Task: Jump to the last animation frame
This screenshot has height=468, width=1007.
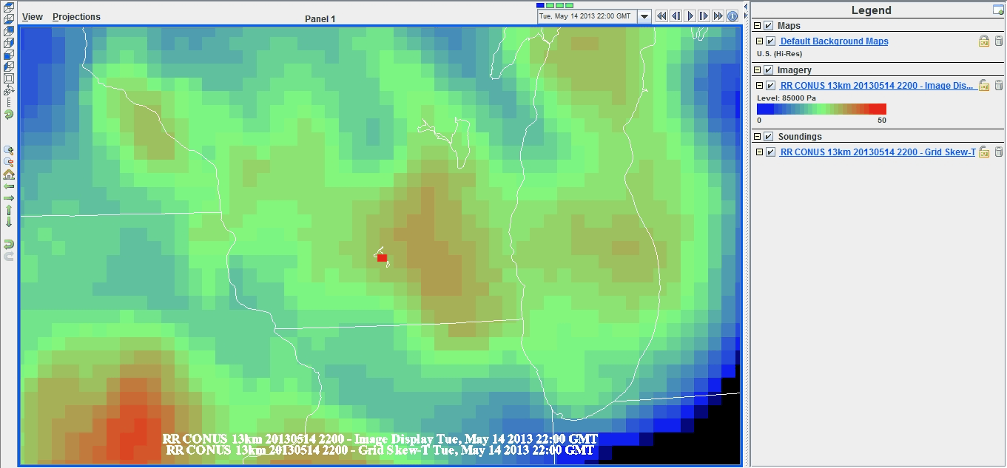Action: 718,16
